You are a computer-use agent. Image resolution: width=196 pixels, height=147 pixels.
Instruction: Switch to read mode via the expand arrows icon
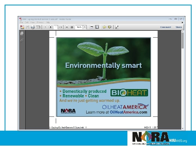pos(117,27)
